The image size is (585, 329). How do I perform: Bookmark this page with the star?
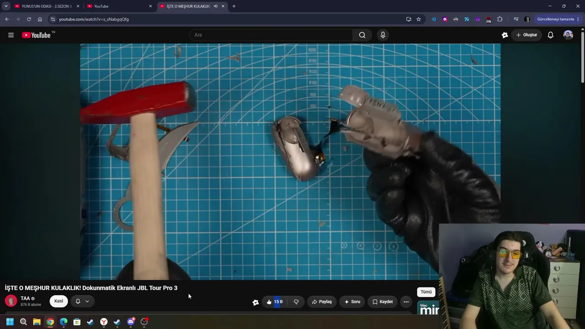(418, 19)
